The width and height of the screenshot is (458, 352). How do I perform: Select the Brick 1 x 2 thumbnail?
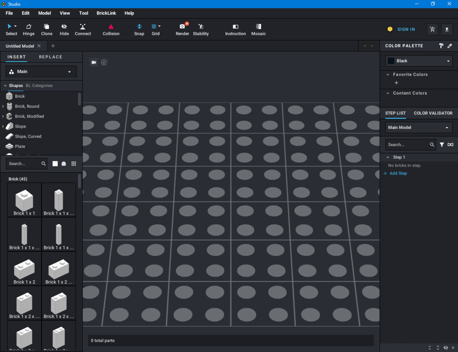[24, 269]
